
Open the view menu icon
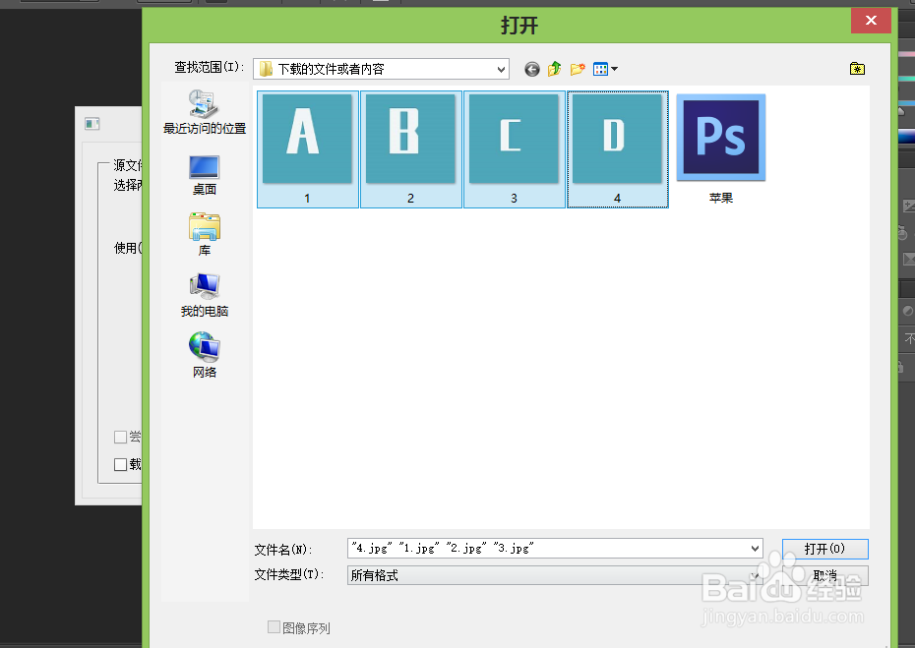(605, 69)
